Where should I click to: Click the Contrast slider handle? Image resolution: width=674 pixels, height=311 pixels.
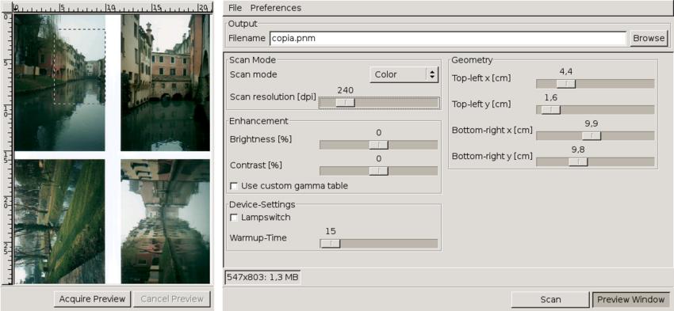(379, 171)
